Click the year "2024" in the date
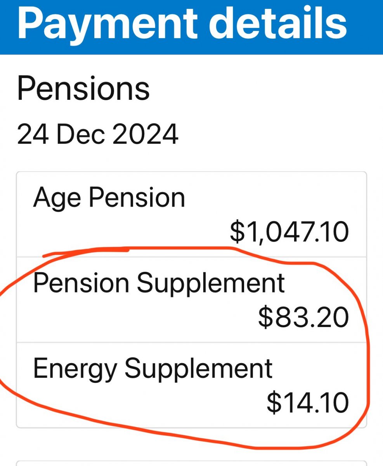 pos(146,134)
